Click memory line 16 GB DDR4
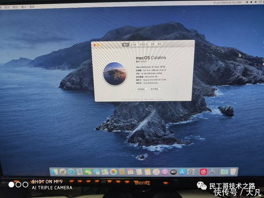The image size is (264, 198). point(149,73)
